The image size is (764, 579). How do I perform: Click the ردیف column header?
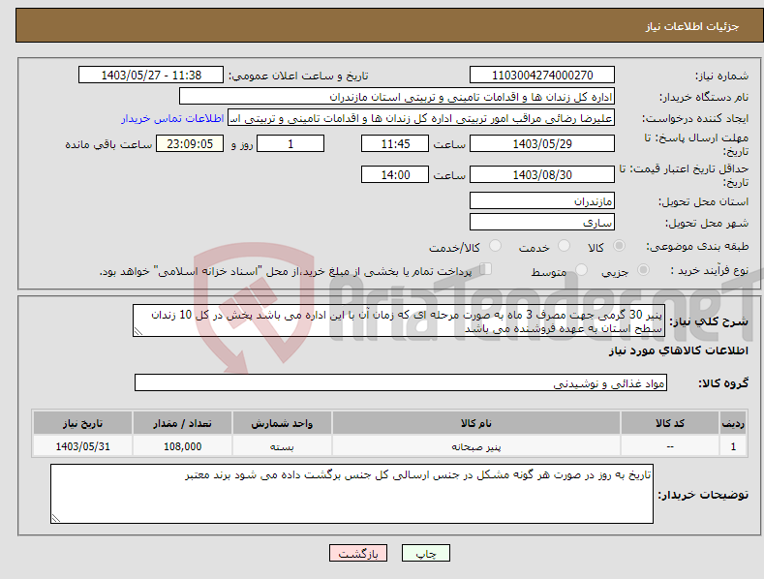coord(733,423)
